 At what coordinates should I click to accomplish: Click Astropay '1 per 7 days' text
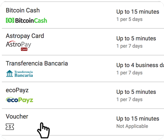[x=129, y=46]
